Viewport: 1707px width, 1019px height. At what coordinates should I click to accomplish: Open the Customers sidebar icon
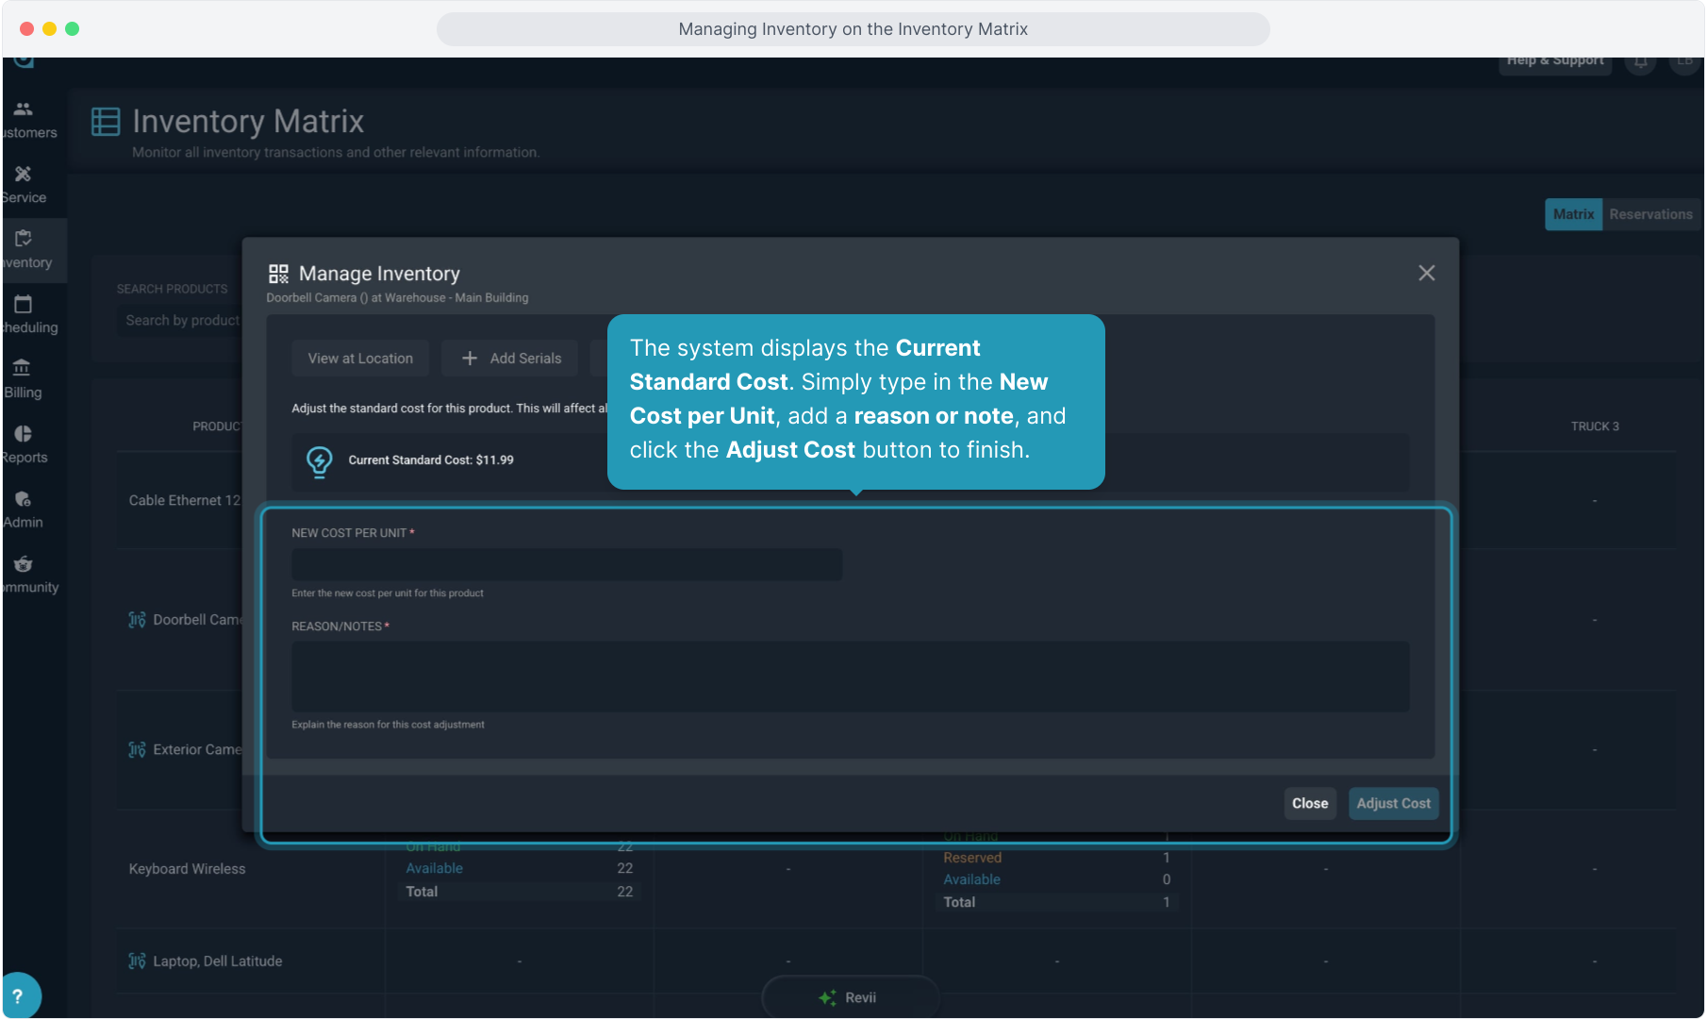[x=24, y=109]
